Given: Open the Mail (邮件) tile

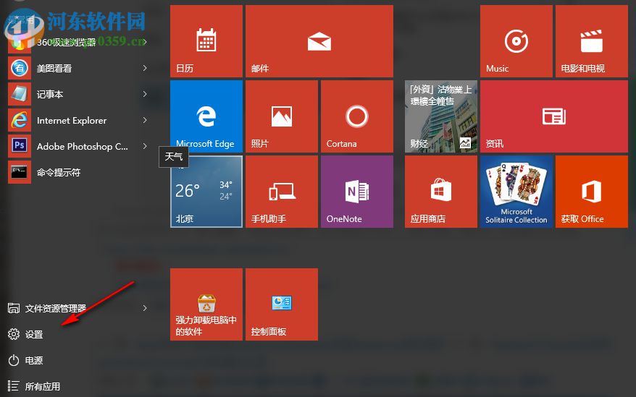Looking at the screenshot, I should [x=319, y=41].
